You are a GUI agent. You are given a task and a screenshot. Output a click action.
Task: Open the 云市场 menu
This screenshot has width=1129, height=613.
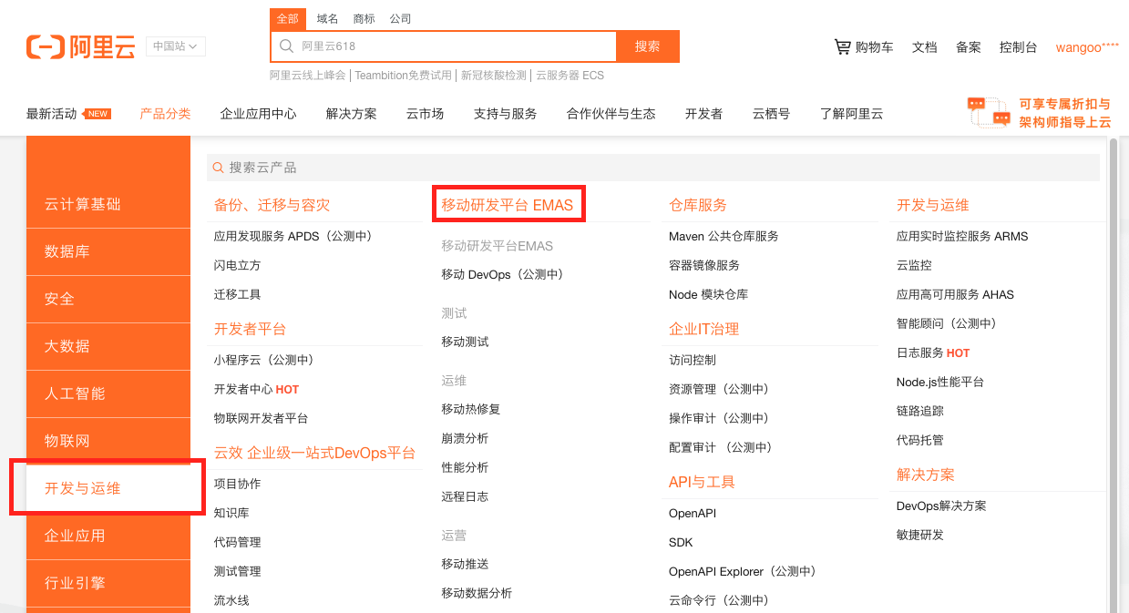pos(425,114)
